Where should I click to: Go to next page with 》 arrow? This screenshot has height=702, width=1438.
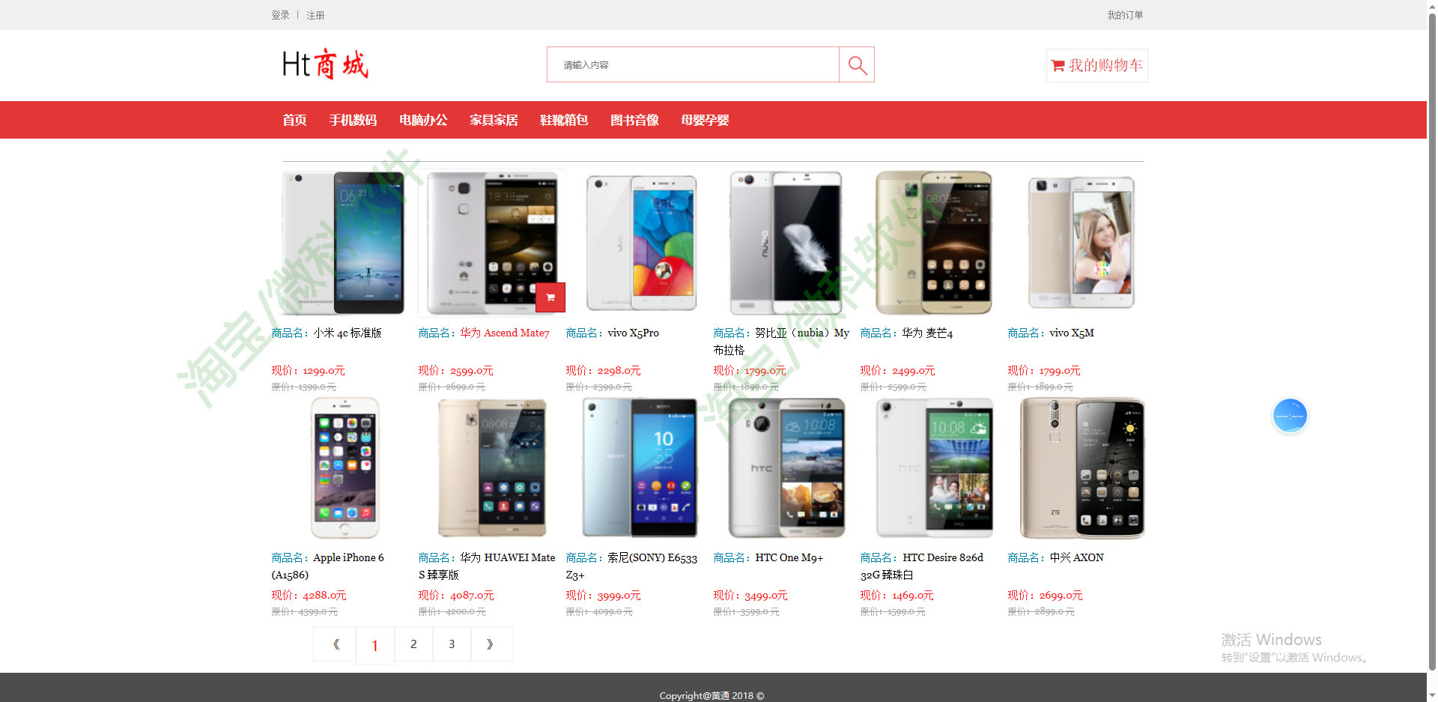coord(491,644)
